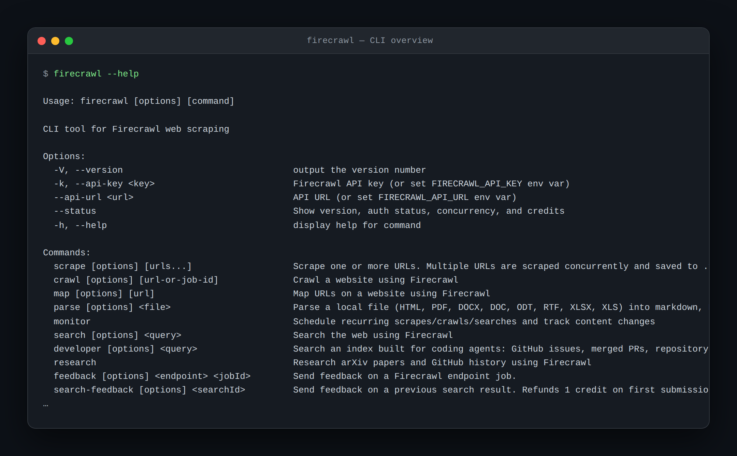Click the 'parse [options] <file>' command
This screenshot has width=737, height=456.
click(112, 307)
